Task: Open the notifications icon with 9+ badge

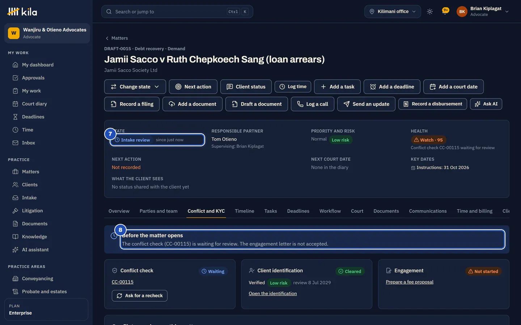Action: (445, 11)
